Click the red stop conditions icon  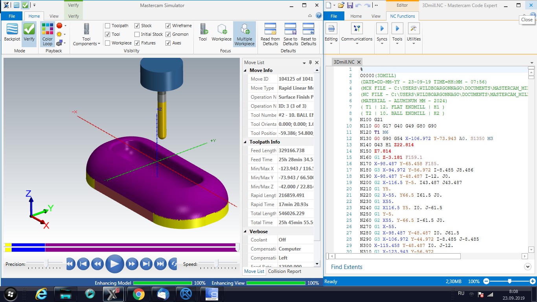click(59, 26)
